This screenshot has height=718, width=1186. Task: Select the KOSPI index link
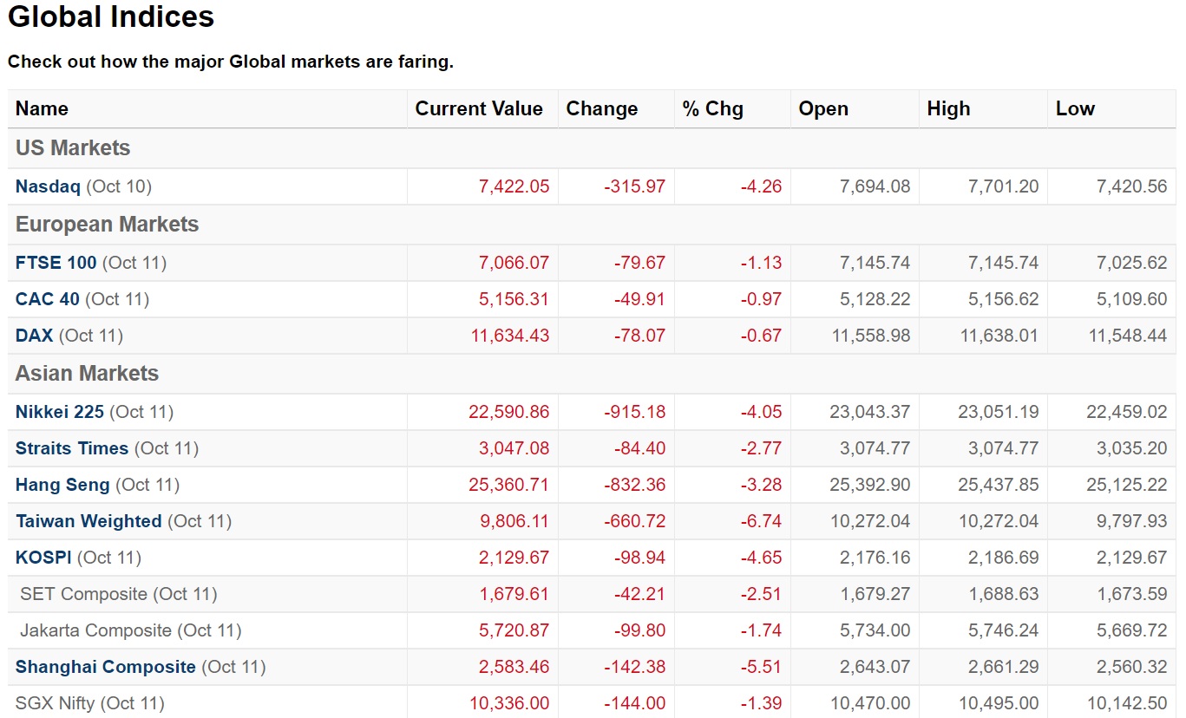click(43, 558)
